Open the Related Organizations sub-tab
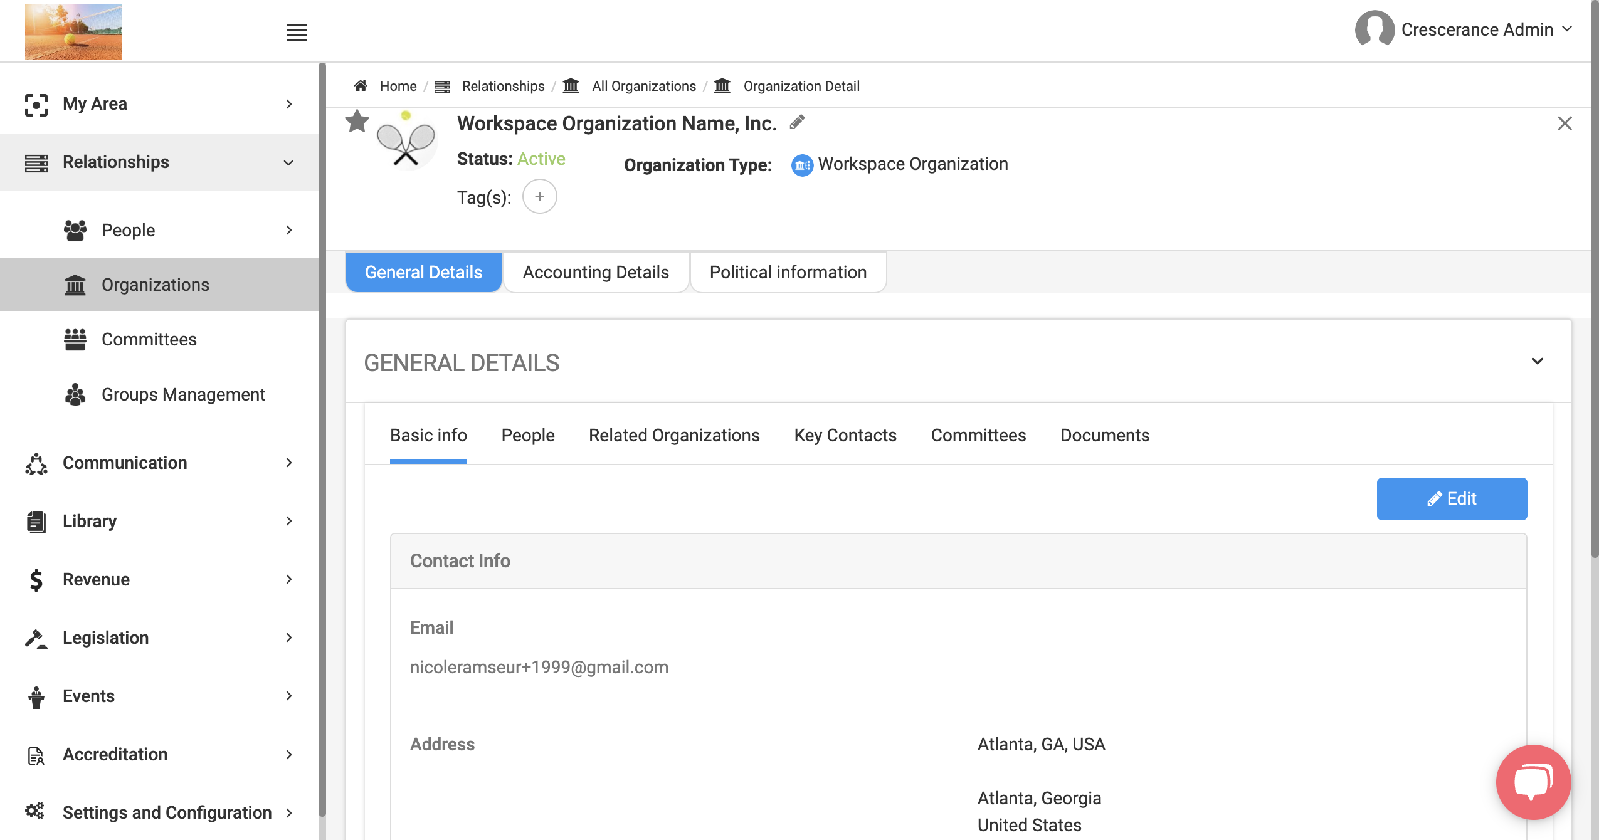 pyautogui.click(x=674, y=436)
